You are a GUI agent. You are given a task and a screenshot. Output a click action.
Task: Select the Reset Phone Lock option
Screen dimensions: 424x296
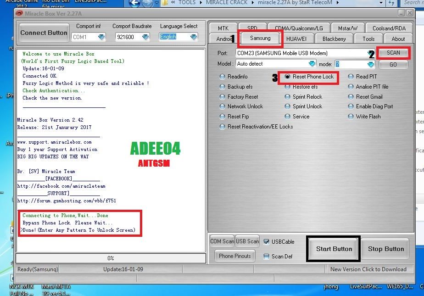point(309,77)
